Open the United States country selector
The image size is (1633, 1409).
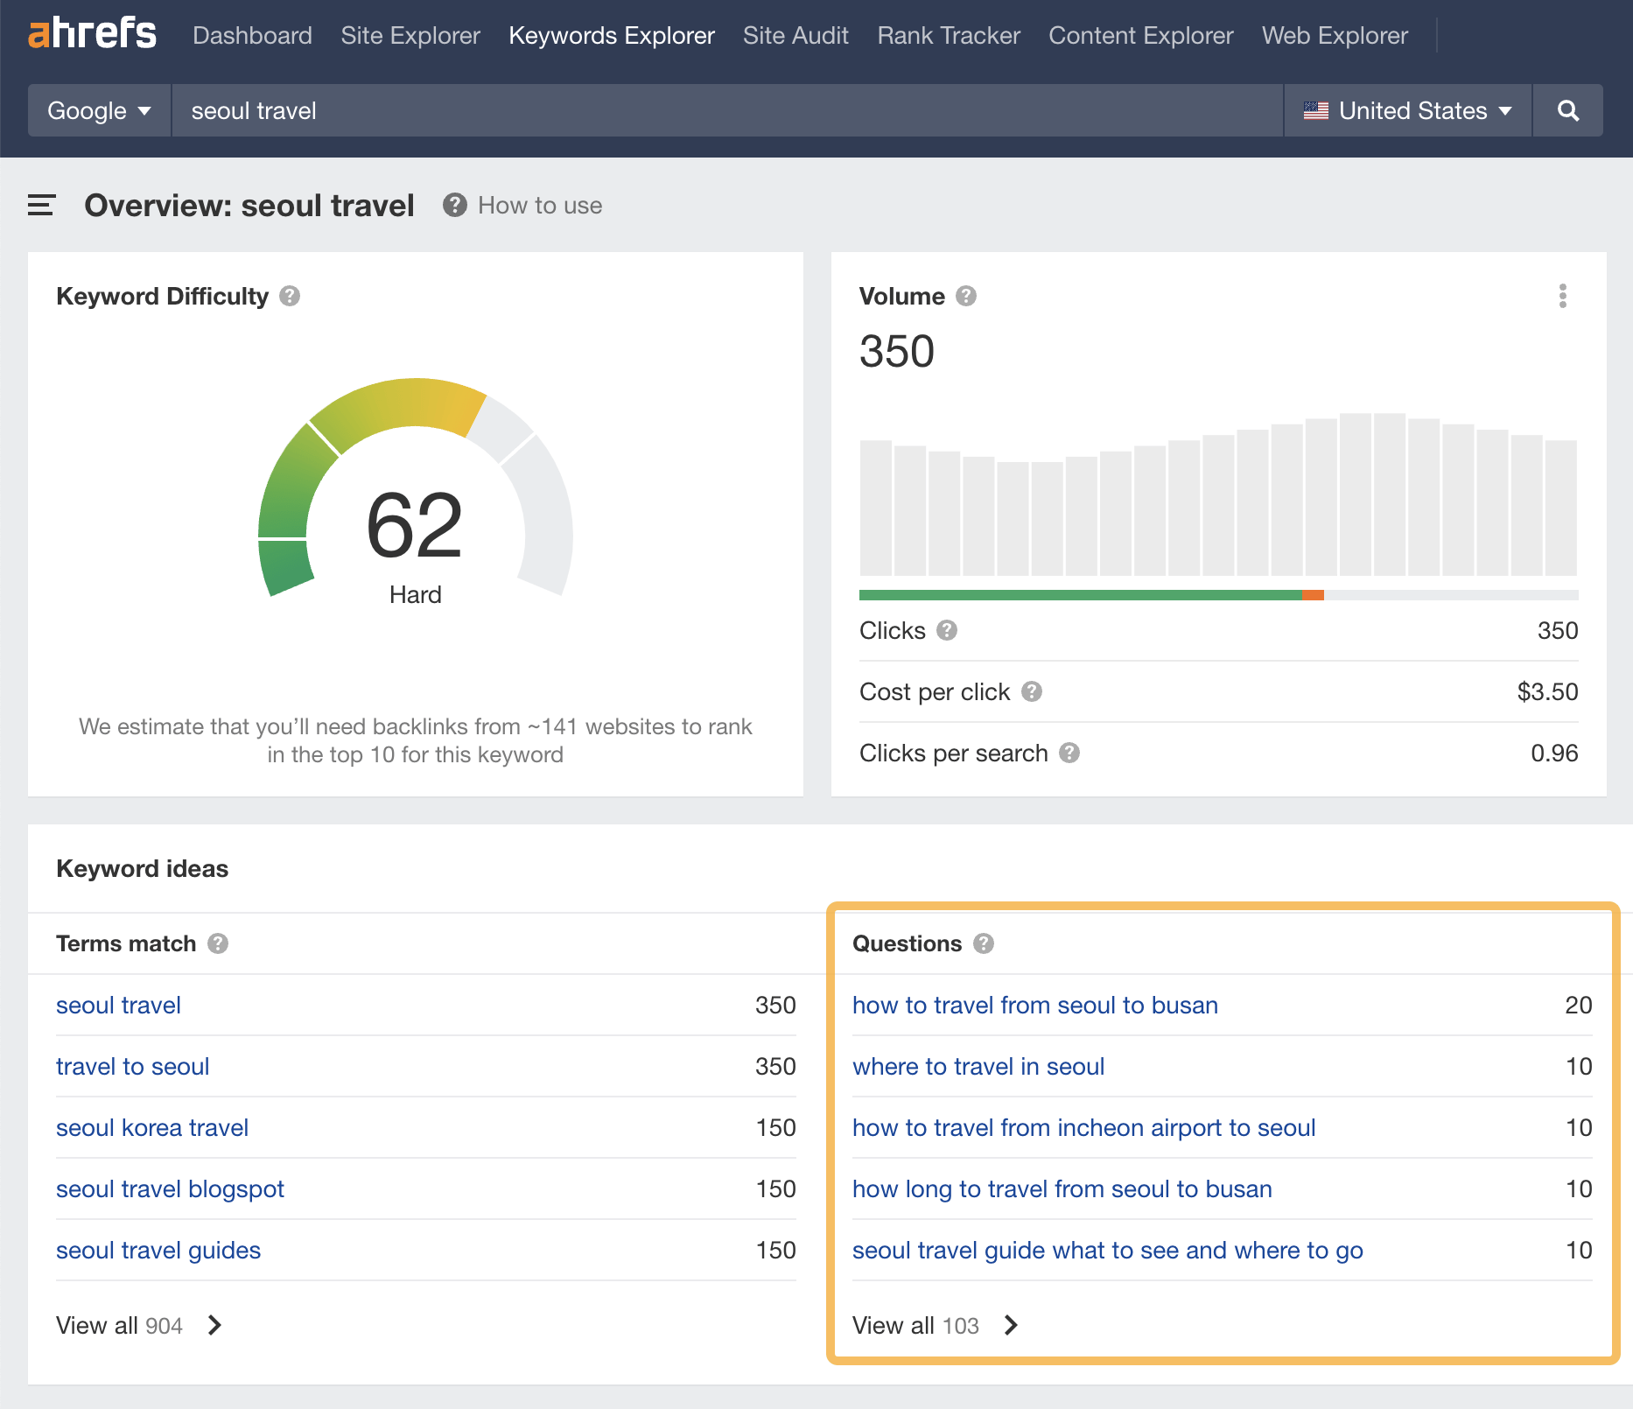[1406, 110]
